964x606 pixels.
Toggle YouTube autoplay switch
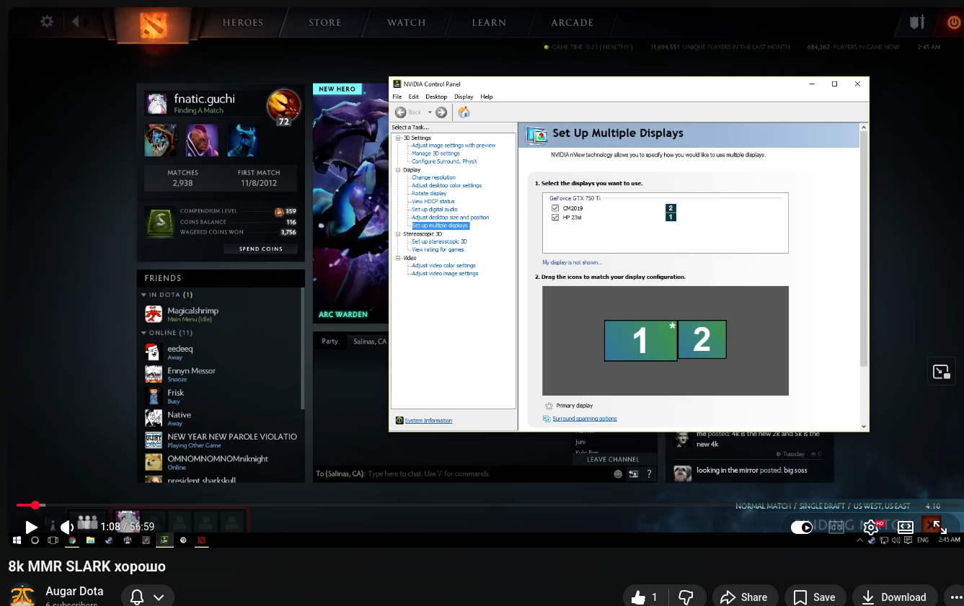pos(802,527)
